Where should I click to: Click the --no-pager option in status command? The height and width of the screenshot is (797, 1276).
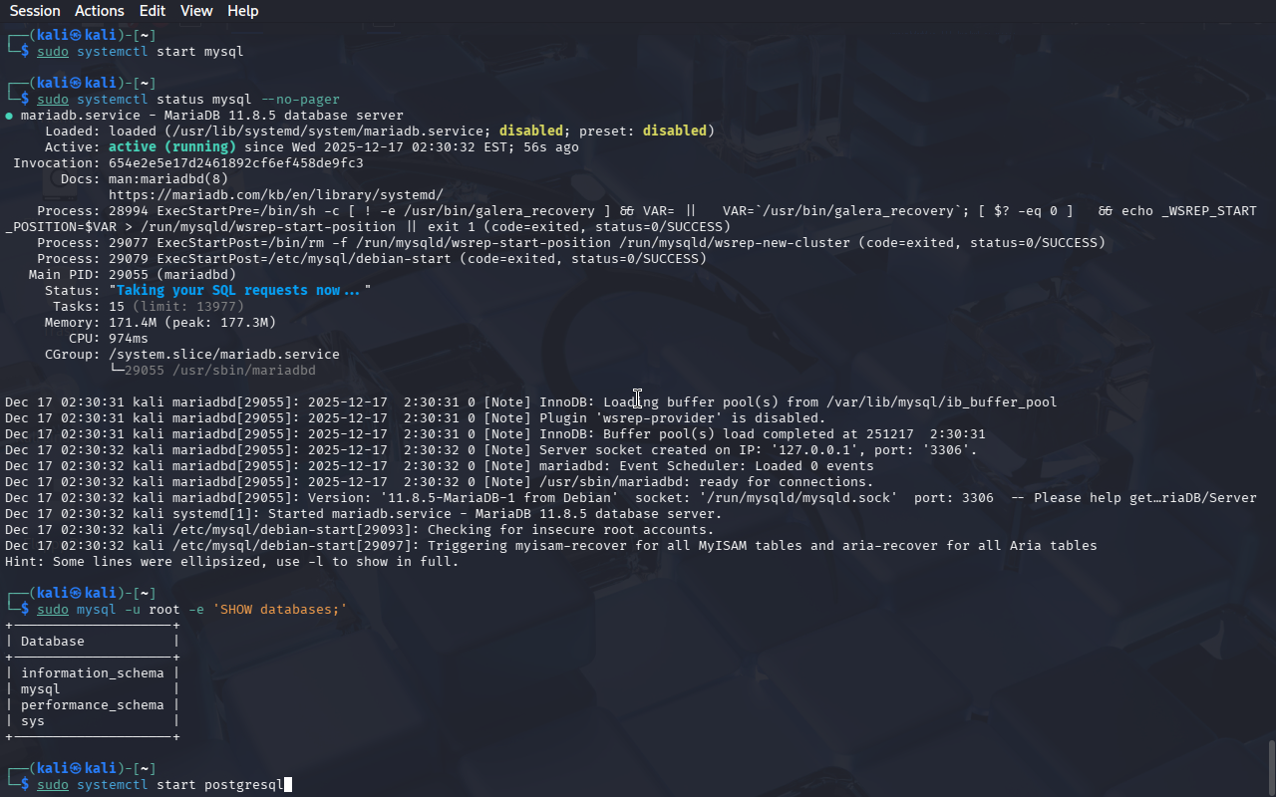click(299, 100)
